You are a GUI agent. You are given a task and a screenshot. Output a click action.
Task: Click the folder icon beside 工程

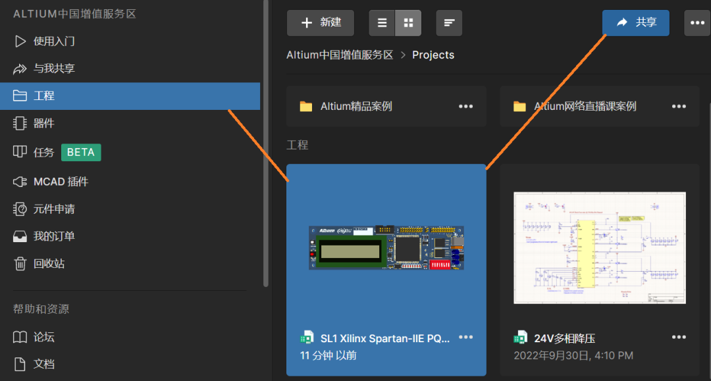pos(20,95)
